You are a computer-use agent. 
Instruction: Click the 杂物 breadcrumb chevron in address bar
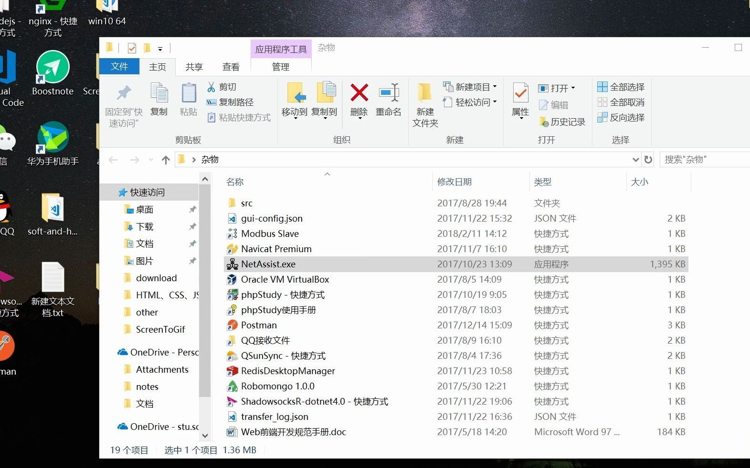coord(194,160)
